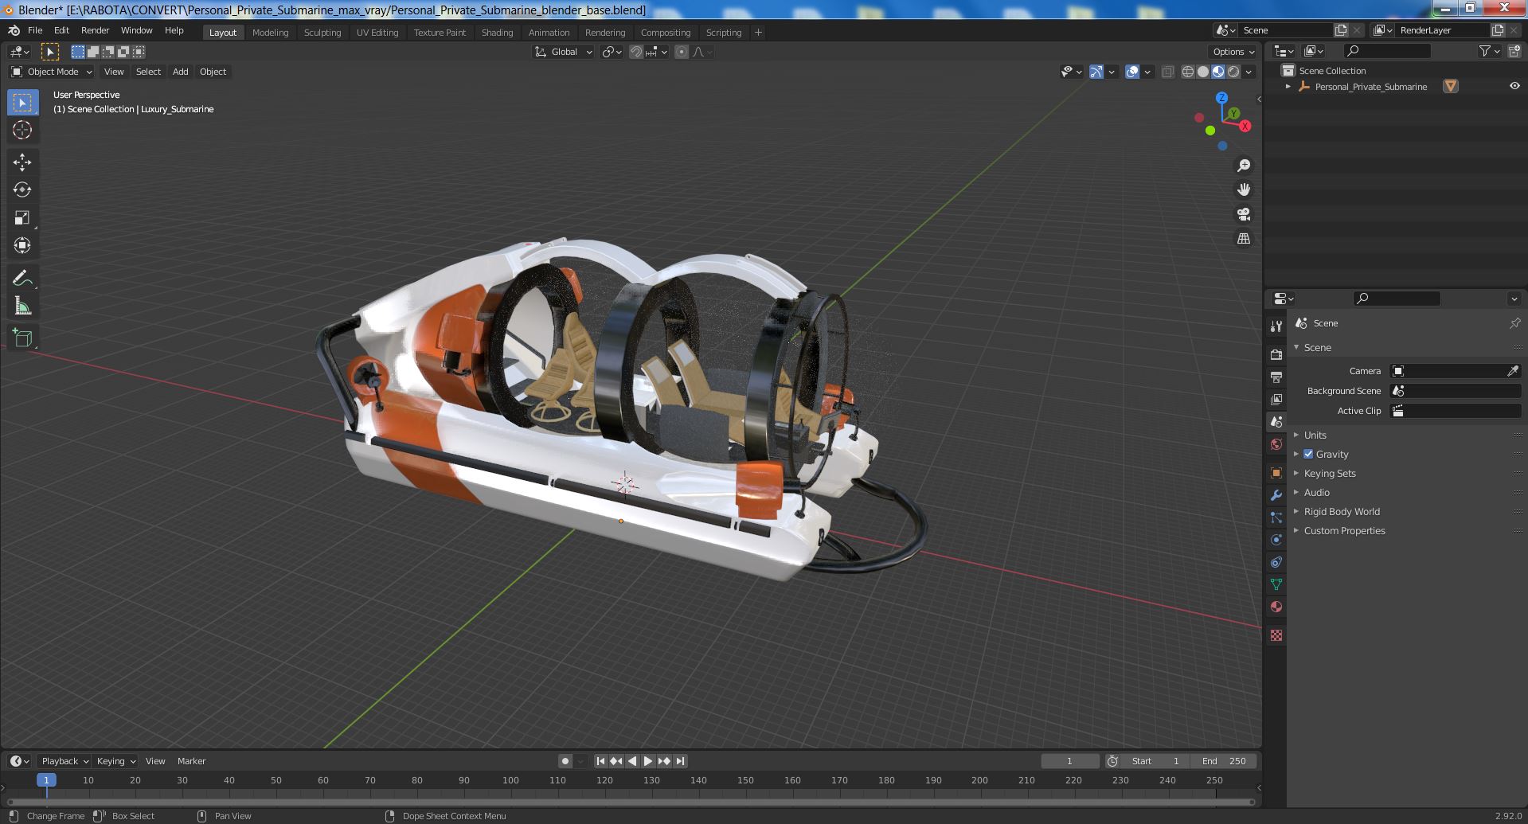Viewport: 1528px width, 824px height.
Task: Hide Personal_Private_Submarine collection with eye icon
Action: pyautogui.click(x=1514, y=86)
